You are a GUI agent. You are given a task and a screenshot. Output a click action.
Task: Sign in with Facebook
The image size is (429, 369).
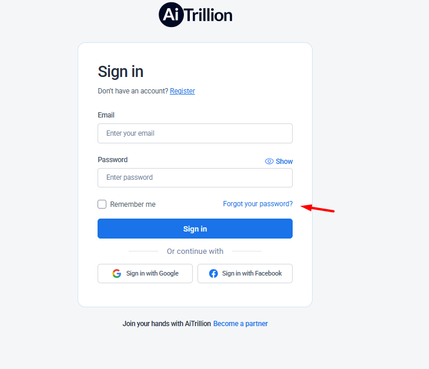[x=245, y=273]
